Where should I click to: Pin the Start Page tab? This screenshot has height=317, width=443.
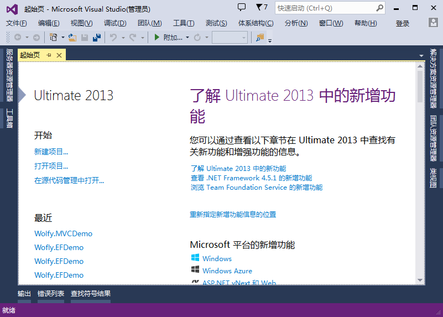(x=49, y=55)
